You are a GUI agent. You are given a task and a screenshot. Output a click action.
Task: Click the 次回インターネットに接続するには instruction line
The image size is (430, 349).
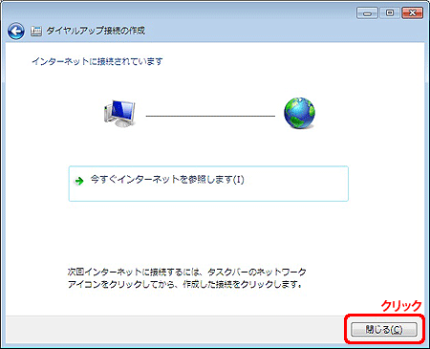click(x=186, y=272)
